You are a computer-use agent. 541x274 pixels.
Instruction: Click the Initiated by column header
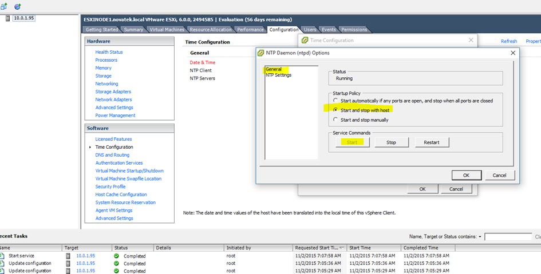point(258,248)
